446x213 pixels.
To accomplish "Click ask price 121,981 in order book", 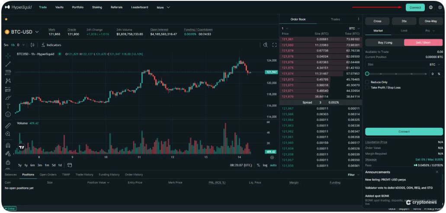I will tap(287, 39).
